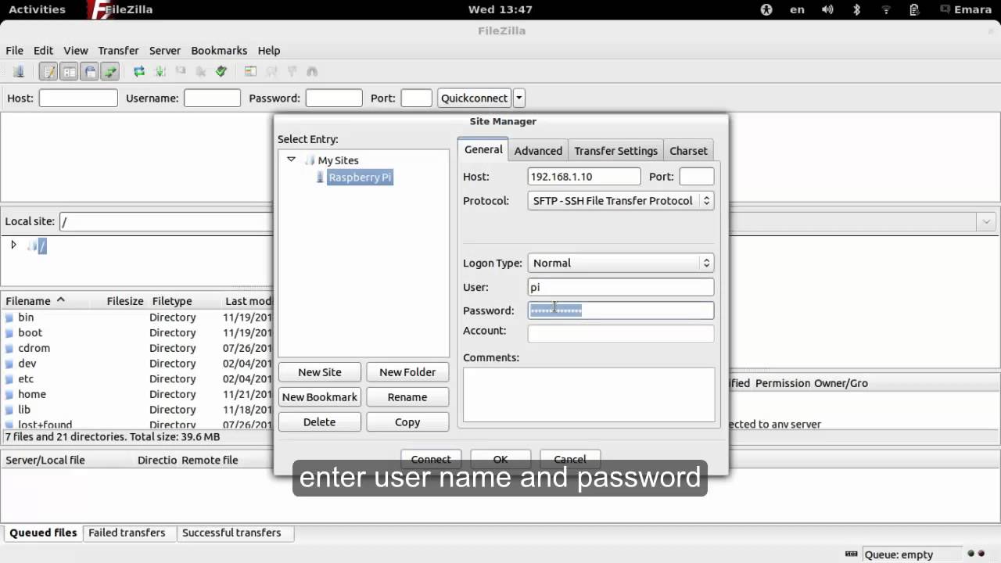Click the cancel operation toolbar icon
The height and width of the screenshot is (563, 1001).
[x=181, y=71]
